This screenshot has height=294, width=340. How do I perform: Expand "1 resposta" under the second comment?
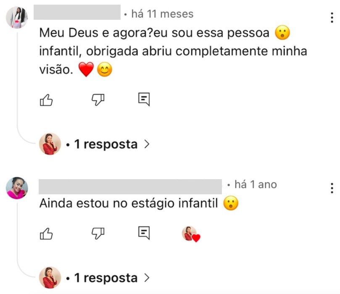tap(106, 278)
